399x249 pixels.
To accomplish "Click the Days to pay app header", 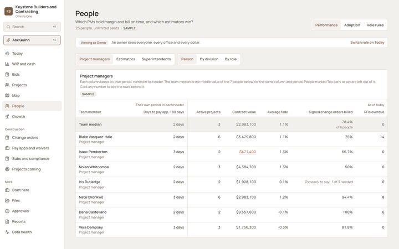I will 163,112.
